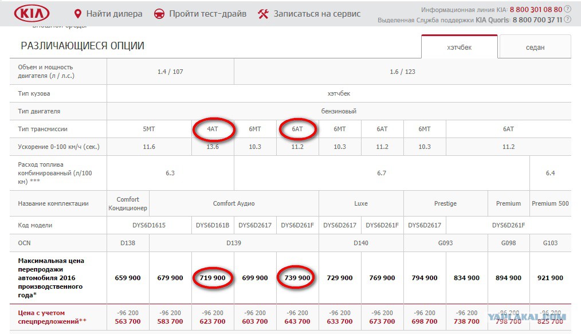Click the 739 900 price
Image resolution: width=581 pixels, height=334 pixels.
click(297, 278)
